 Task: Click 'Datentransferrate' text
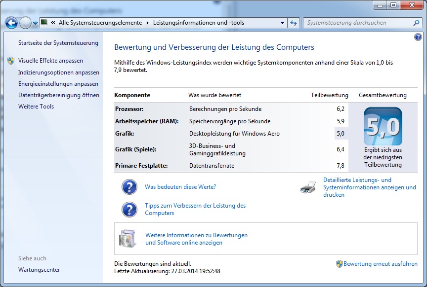pyautogui.click(x=212, y=166)
